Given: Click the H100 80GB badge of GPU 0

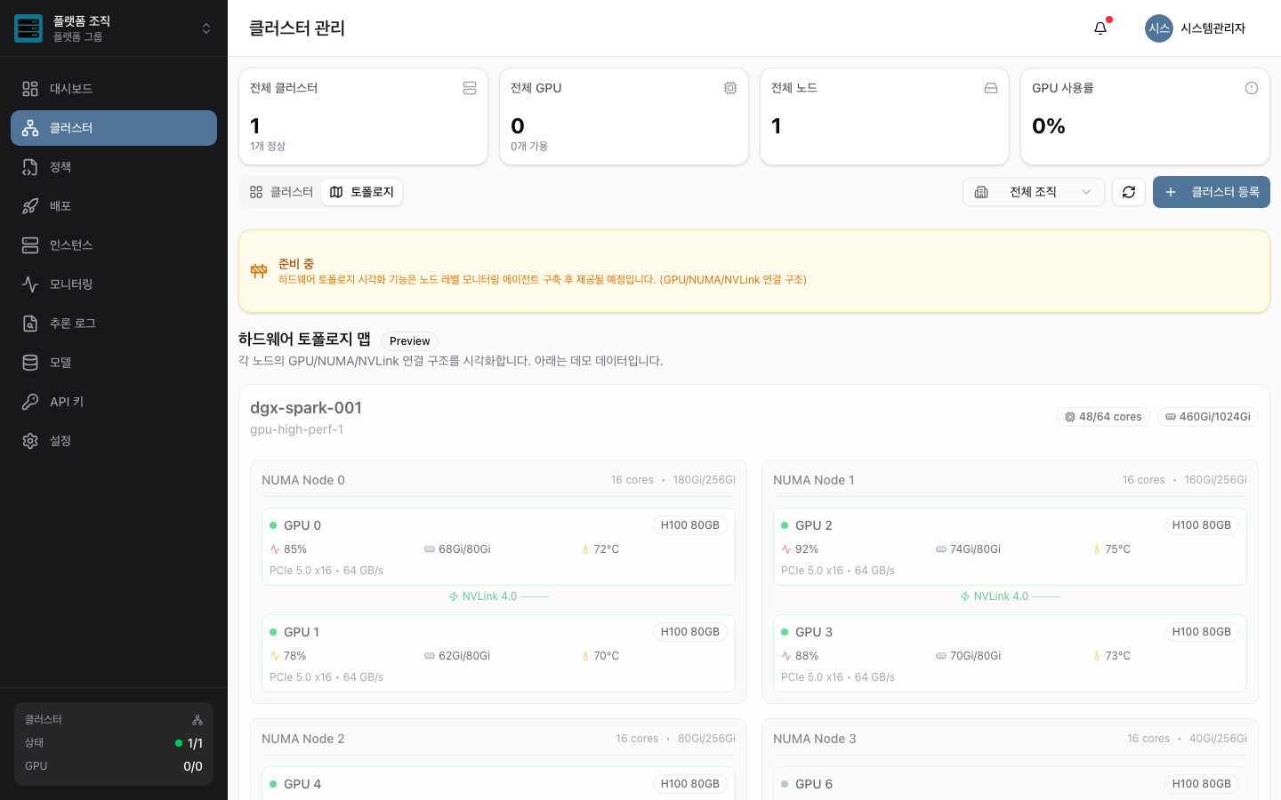Looking at the screenshot, I should point(690,525).
